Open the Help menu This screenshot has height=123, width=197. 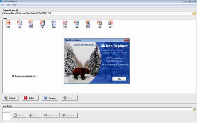pyautogui.click(x=14, y=5)
